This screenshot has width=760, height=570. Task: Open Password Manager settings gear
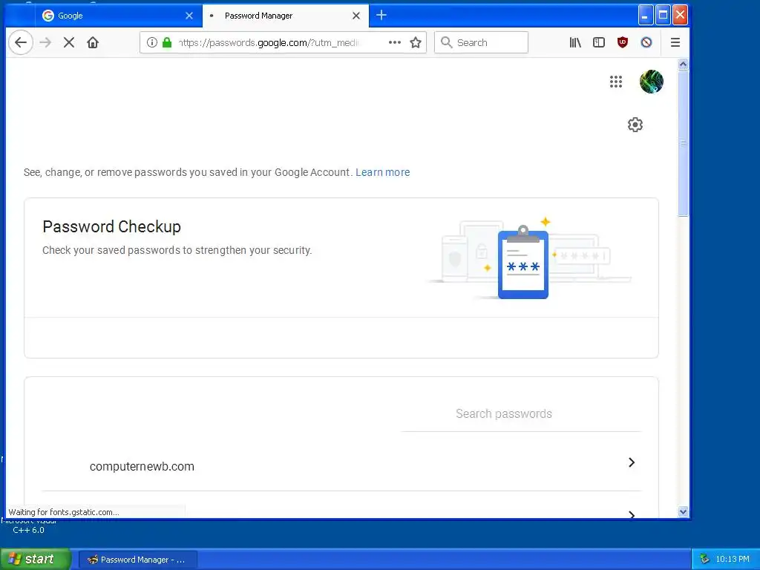pyautogui.click(x=635, y=125)
